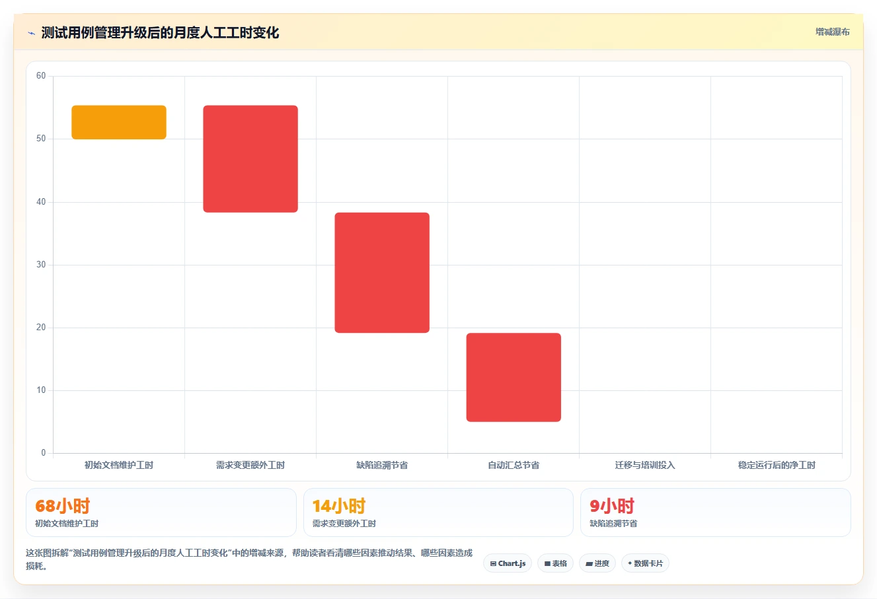Select the 数据卡片 tag chip
The height and width of the screenshot is (599, 877).
click(645, 563)
